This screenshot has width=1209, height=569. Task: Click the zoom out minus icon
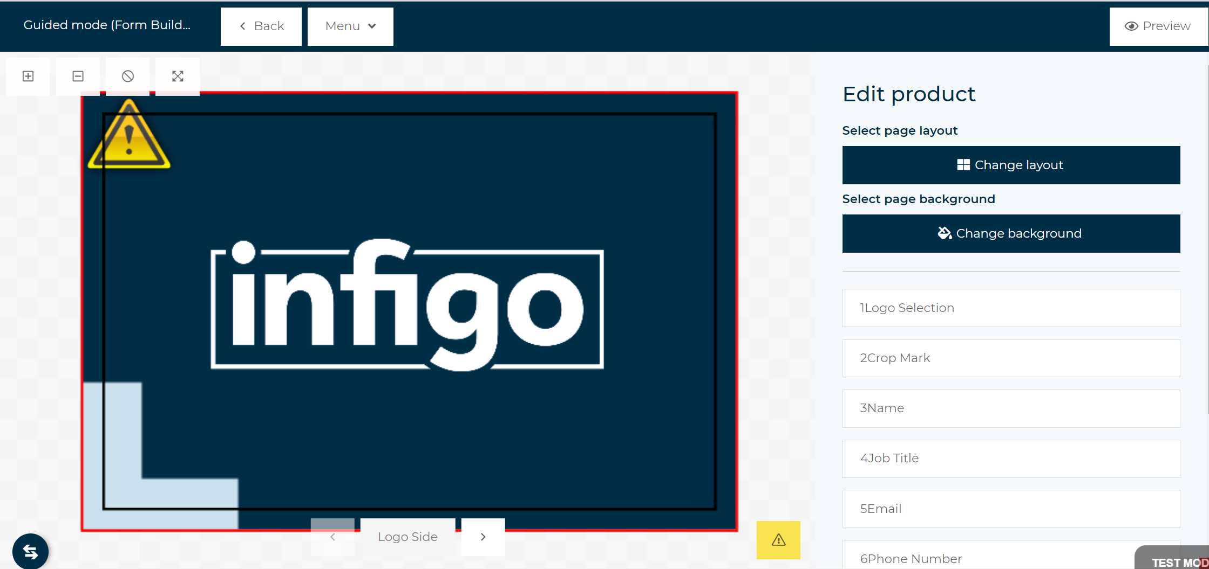point(78,77)
